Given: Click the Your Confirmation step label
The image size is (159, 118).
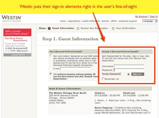Looking at the screenshot, I should pos(126,28).
